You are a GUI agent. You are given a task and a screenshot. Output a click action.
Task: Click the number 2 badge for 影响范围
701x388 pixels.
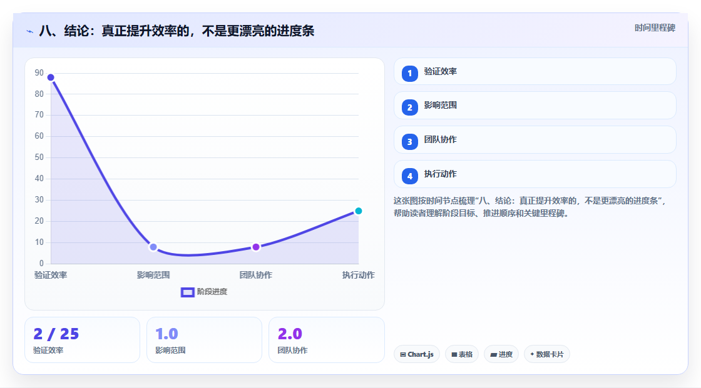click(409, 107)
